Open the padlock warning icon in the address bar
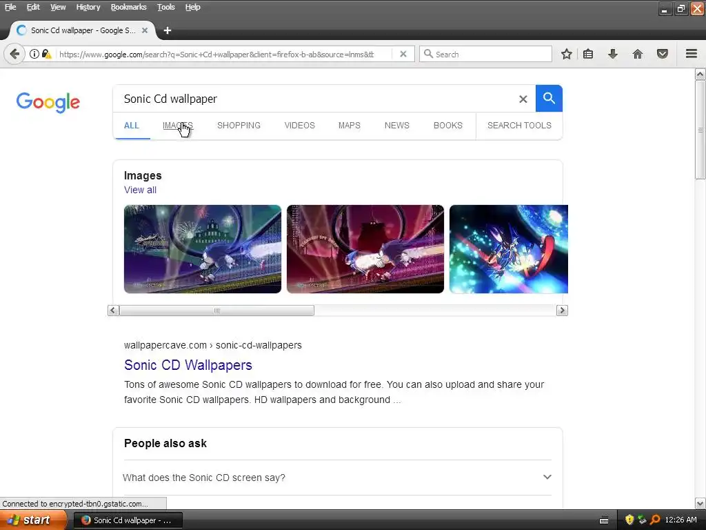The height and width of the screenshot is (530, 706). [46, 54]
